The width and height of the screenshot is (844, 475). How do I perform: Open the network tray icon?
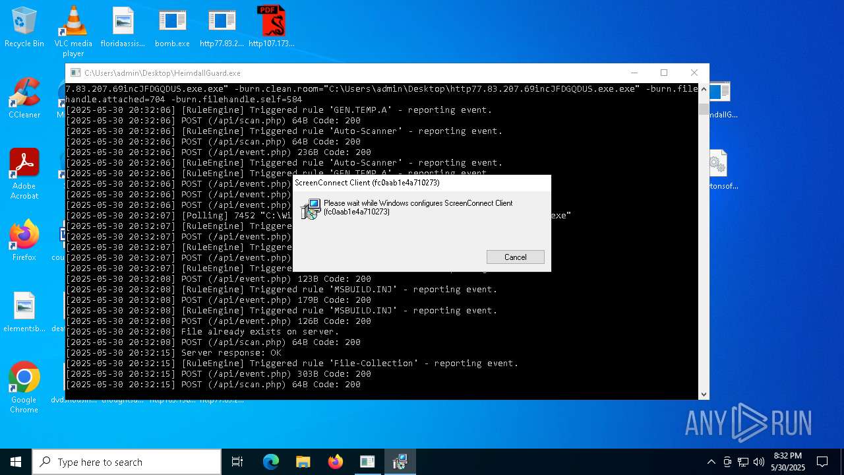tap(743, 462)
